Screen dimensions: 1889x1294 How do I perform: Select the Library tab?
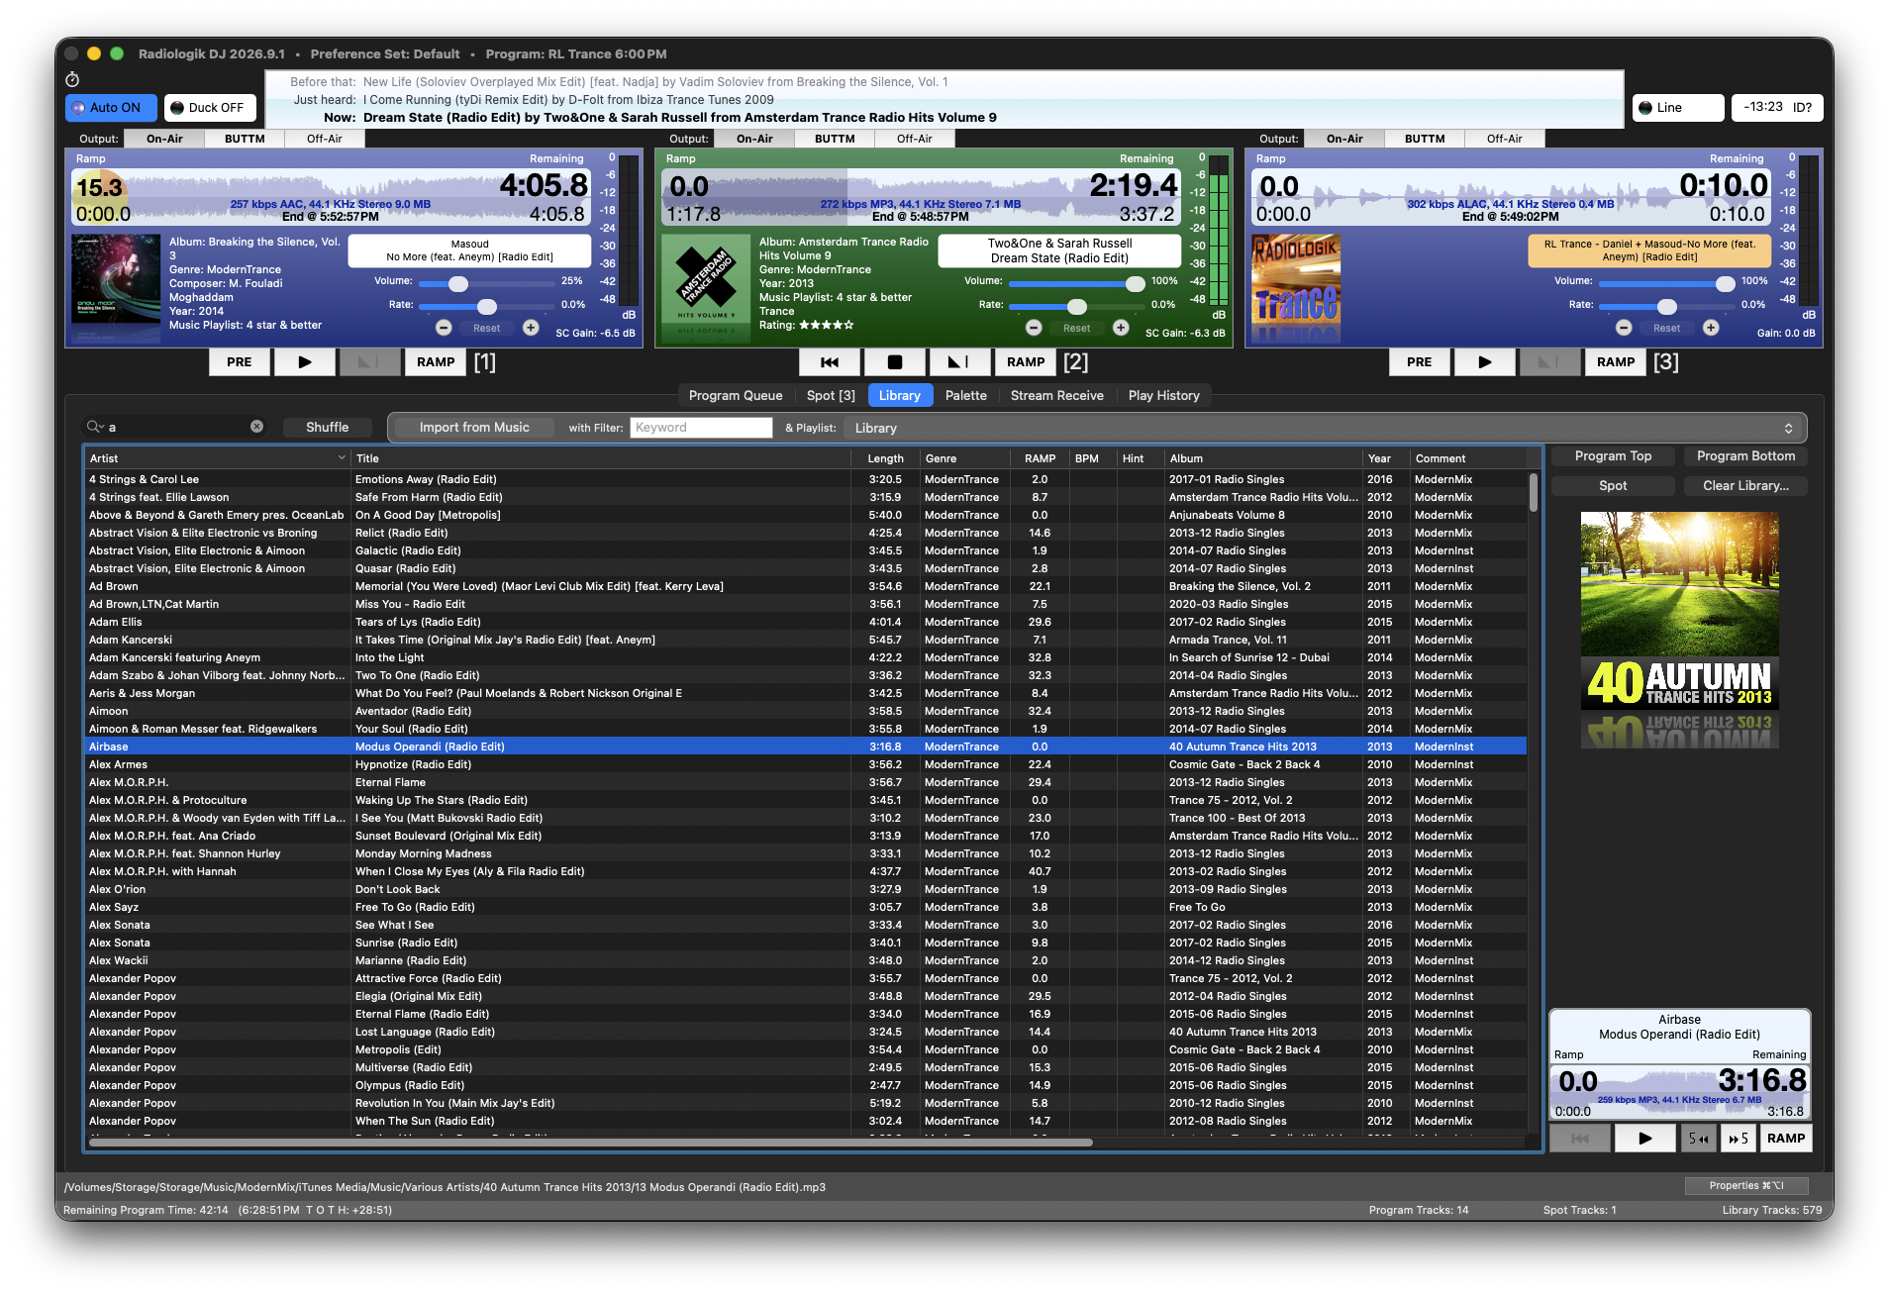point(900,395)
